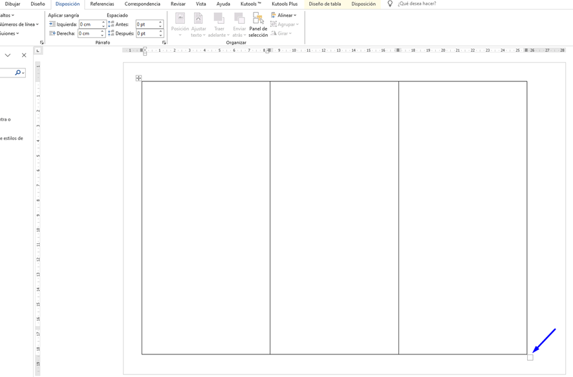This screenshot has height=377, width=573.
Task: Open the navigation pane options chevron
Action: (x=8, y=56)
